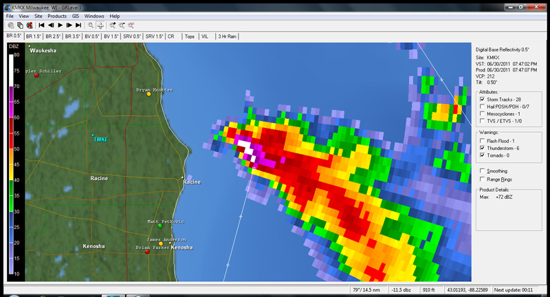This screenshot has width=550, height=297.
Task: Toggle the polling globe icon in toolbar
Action: 11,25
